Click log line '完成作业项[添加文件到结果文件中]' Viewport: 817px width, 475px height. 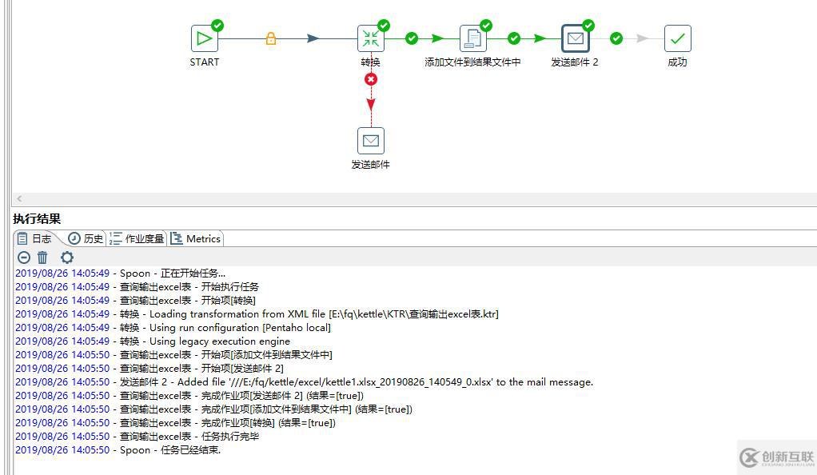click(213, 409)
